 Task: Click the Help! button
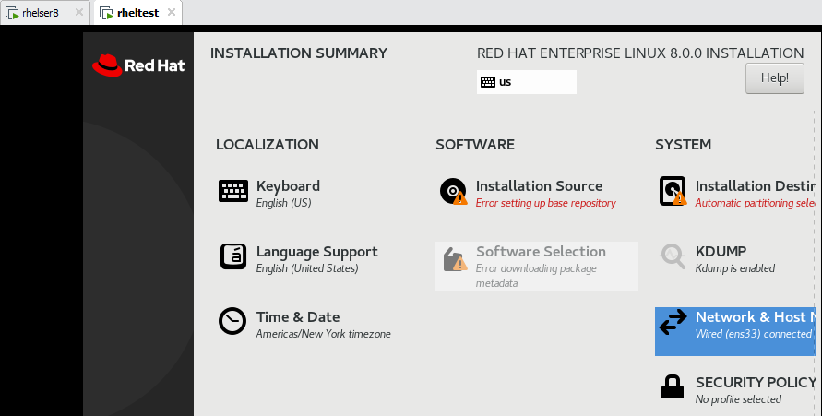pos(775,78)
